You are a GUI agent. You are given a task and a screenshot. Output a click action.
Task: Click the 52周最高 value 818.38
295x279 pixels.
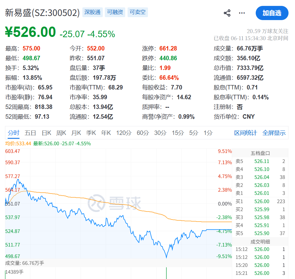pos(44,107)
